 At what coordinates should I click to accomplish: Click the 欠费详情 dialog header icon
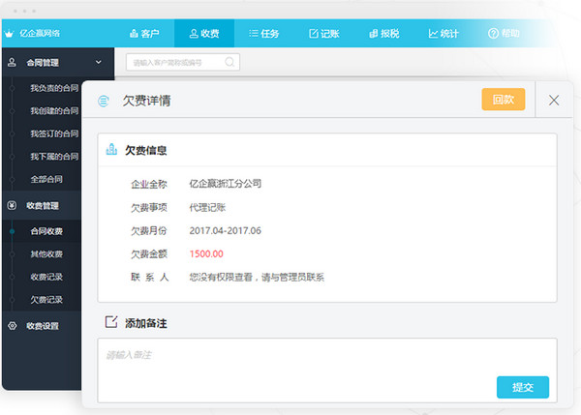point(104,101)
